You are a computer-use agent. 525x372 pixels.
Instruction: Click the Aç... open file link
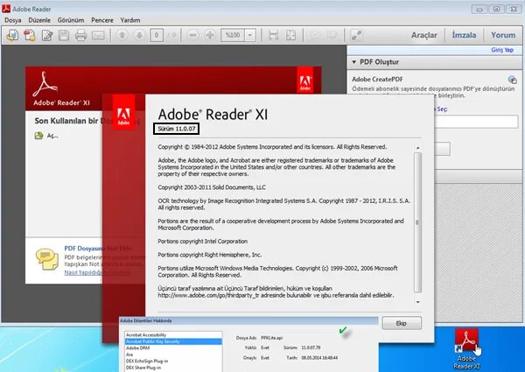coord(52,136)
